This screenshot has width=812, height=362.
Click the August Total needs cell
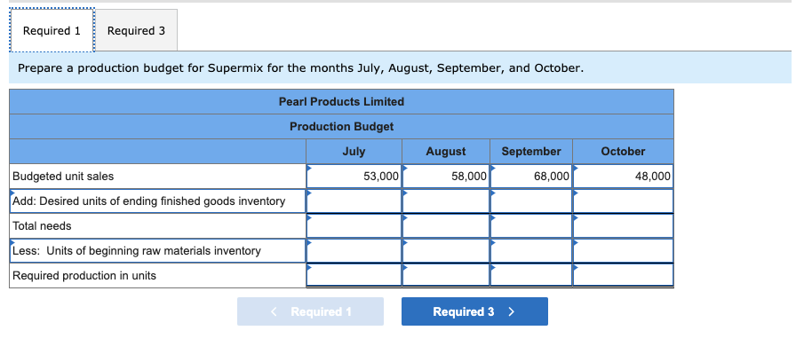(x=446, y=226)
